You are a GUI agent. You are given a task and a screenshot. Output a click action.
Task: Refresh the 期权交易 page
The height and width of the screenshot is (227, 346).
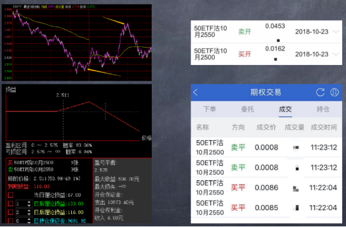click(320, 92)
